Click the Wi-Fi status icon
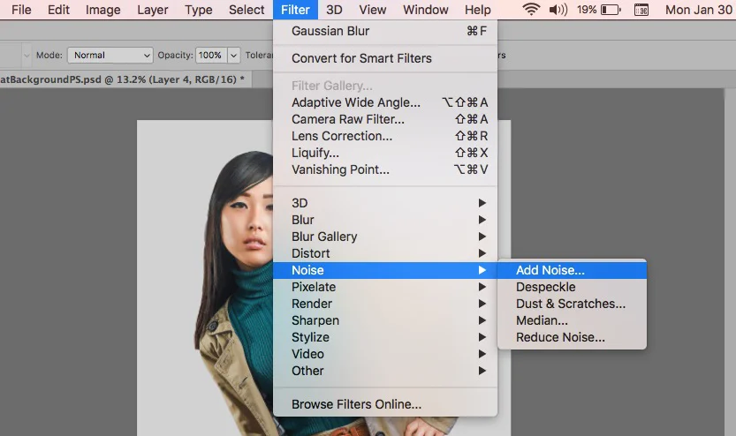This screenshot has height=436, width=736. (531, 10)
